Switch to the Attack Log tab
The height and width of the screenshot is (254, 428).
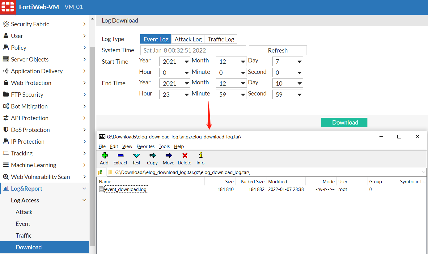[x=188, y=39]
